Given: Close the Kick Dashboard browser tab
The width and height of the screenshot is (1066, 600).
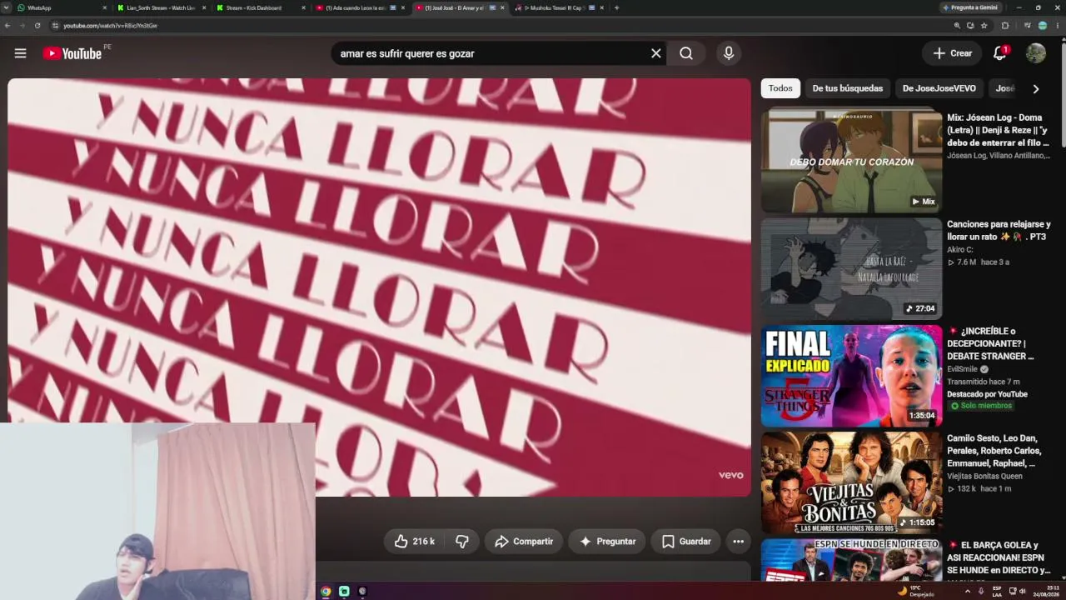Looking at the screenshot, I should 303,7.
